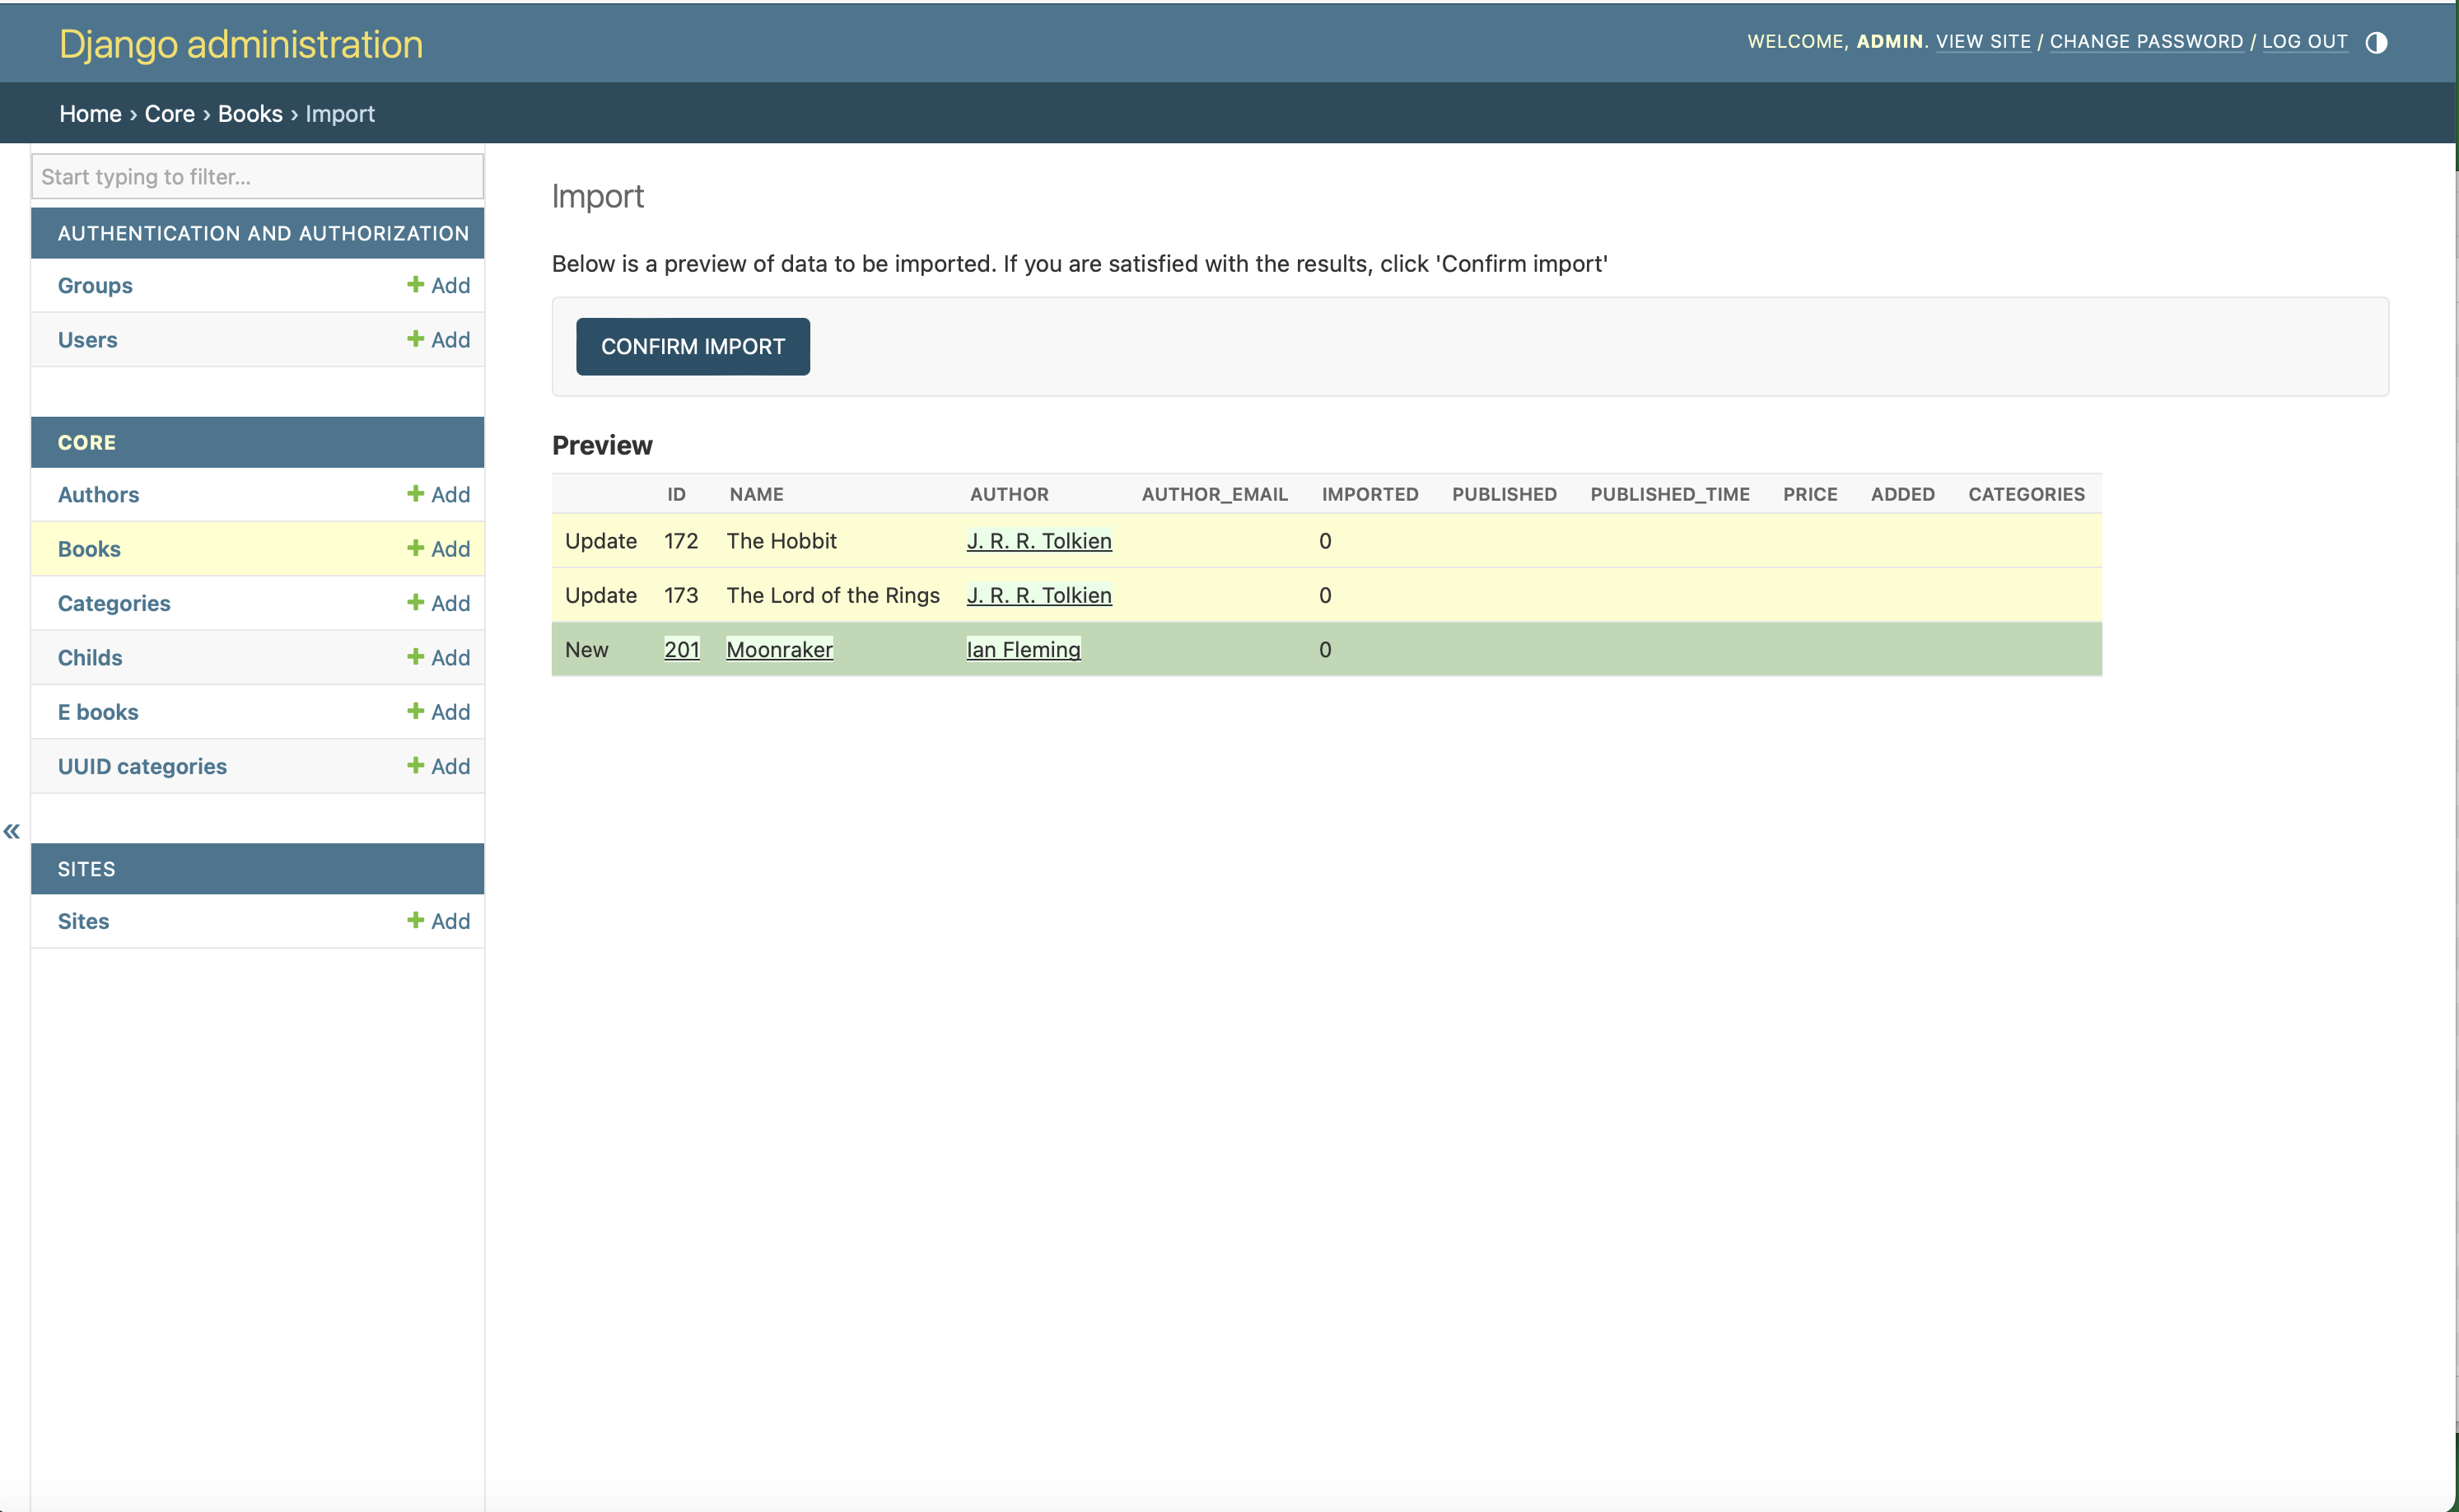This screenshot has width=2459, height=1512.
Task: Click the Log Out link
Action: 2304,41
